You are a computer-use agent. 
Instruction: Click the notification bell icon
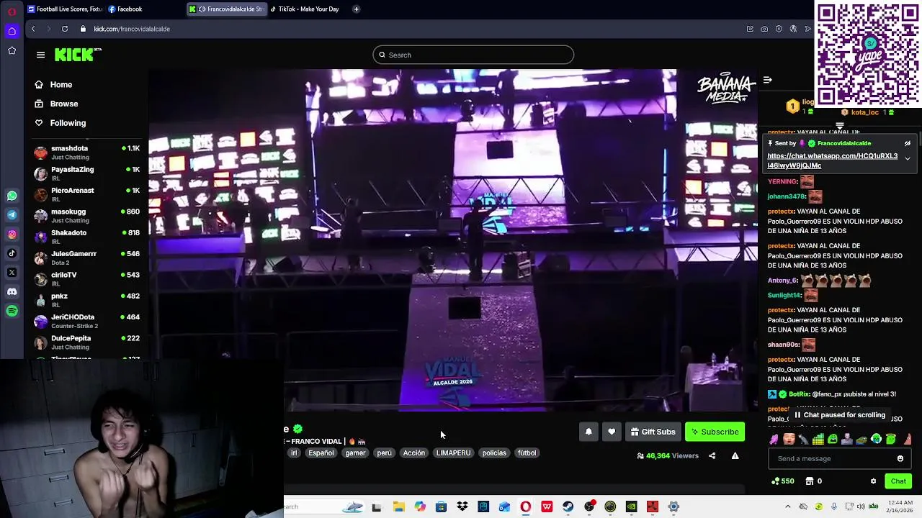coord(588,432)
